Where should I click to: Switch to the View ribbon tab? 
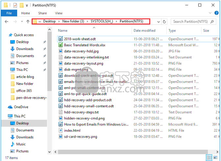coord(59,13)
